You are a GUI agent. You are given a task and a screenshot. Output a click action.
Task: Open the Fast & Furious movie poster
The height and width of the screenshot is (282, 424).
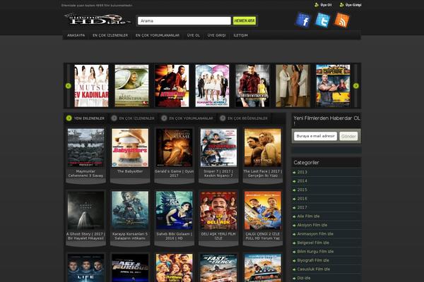point(130,268)
